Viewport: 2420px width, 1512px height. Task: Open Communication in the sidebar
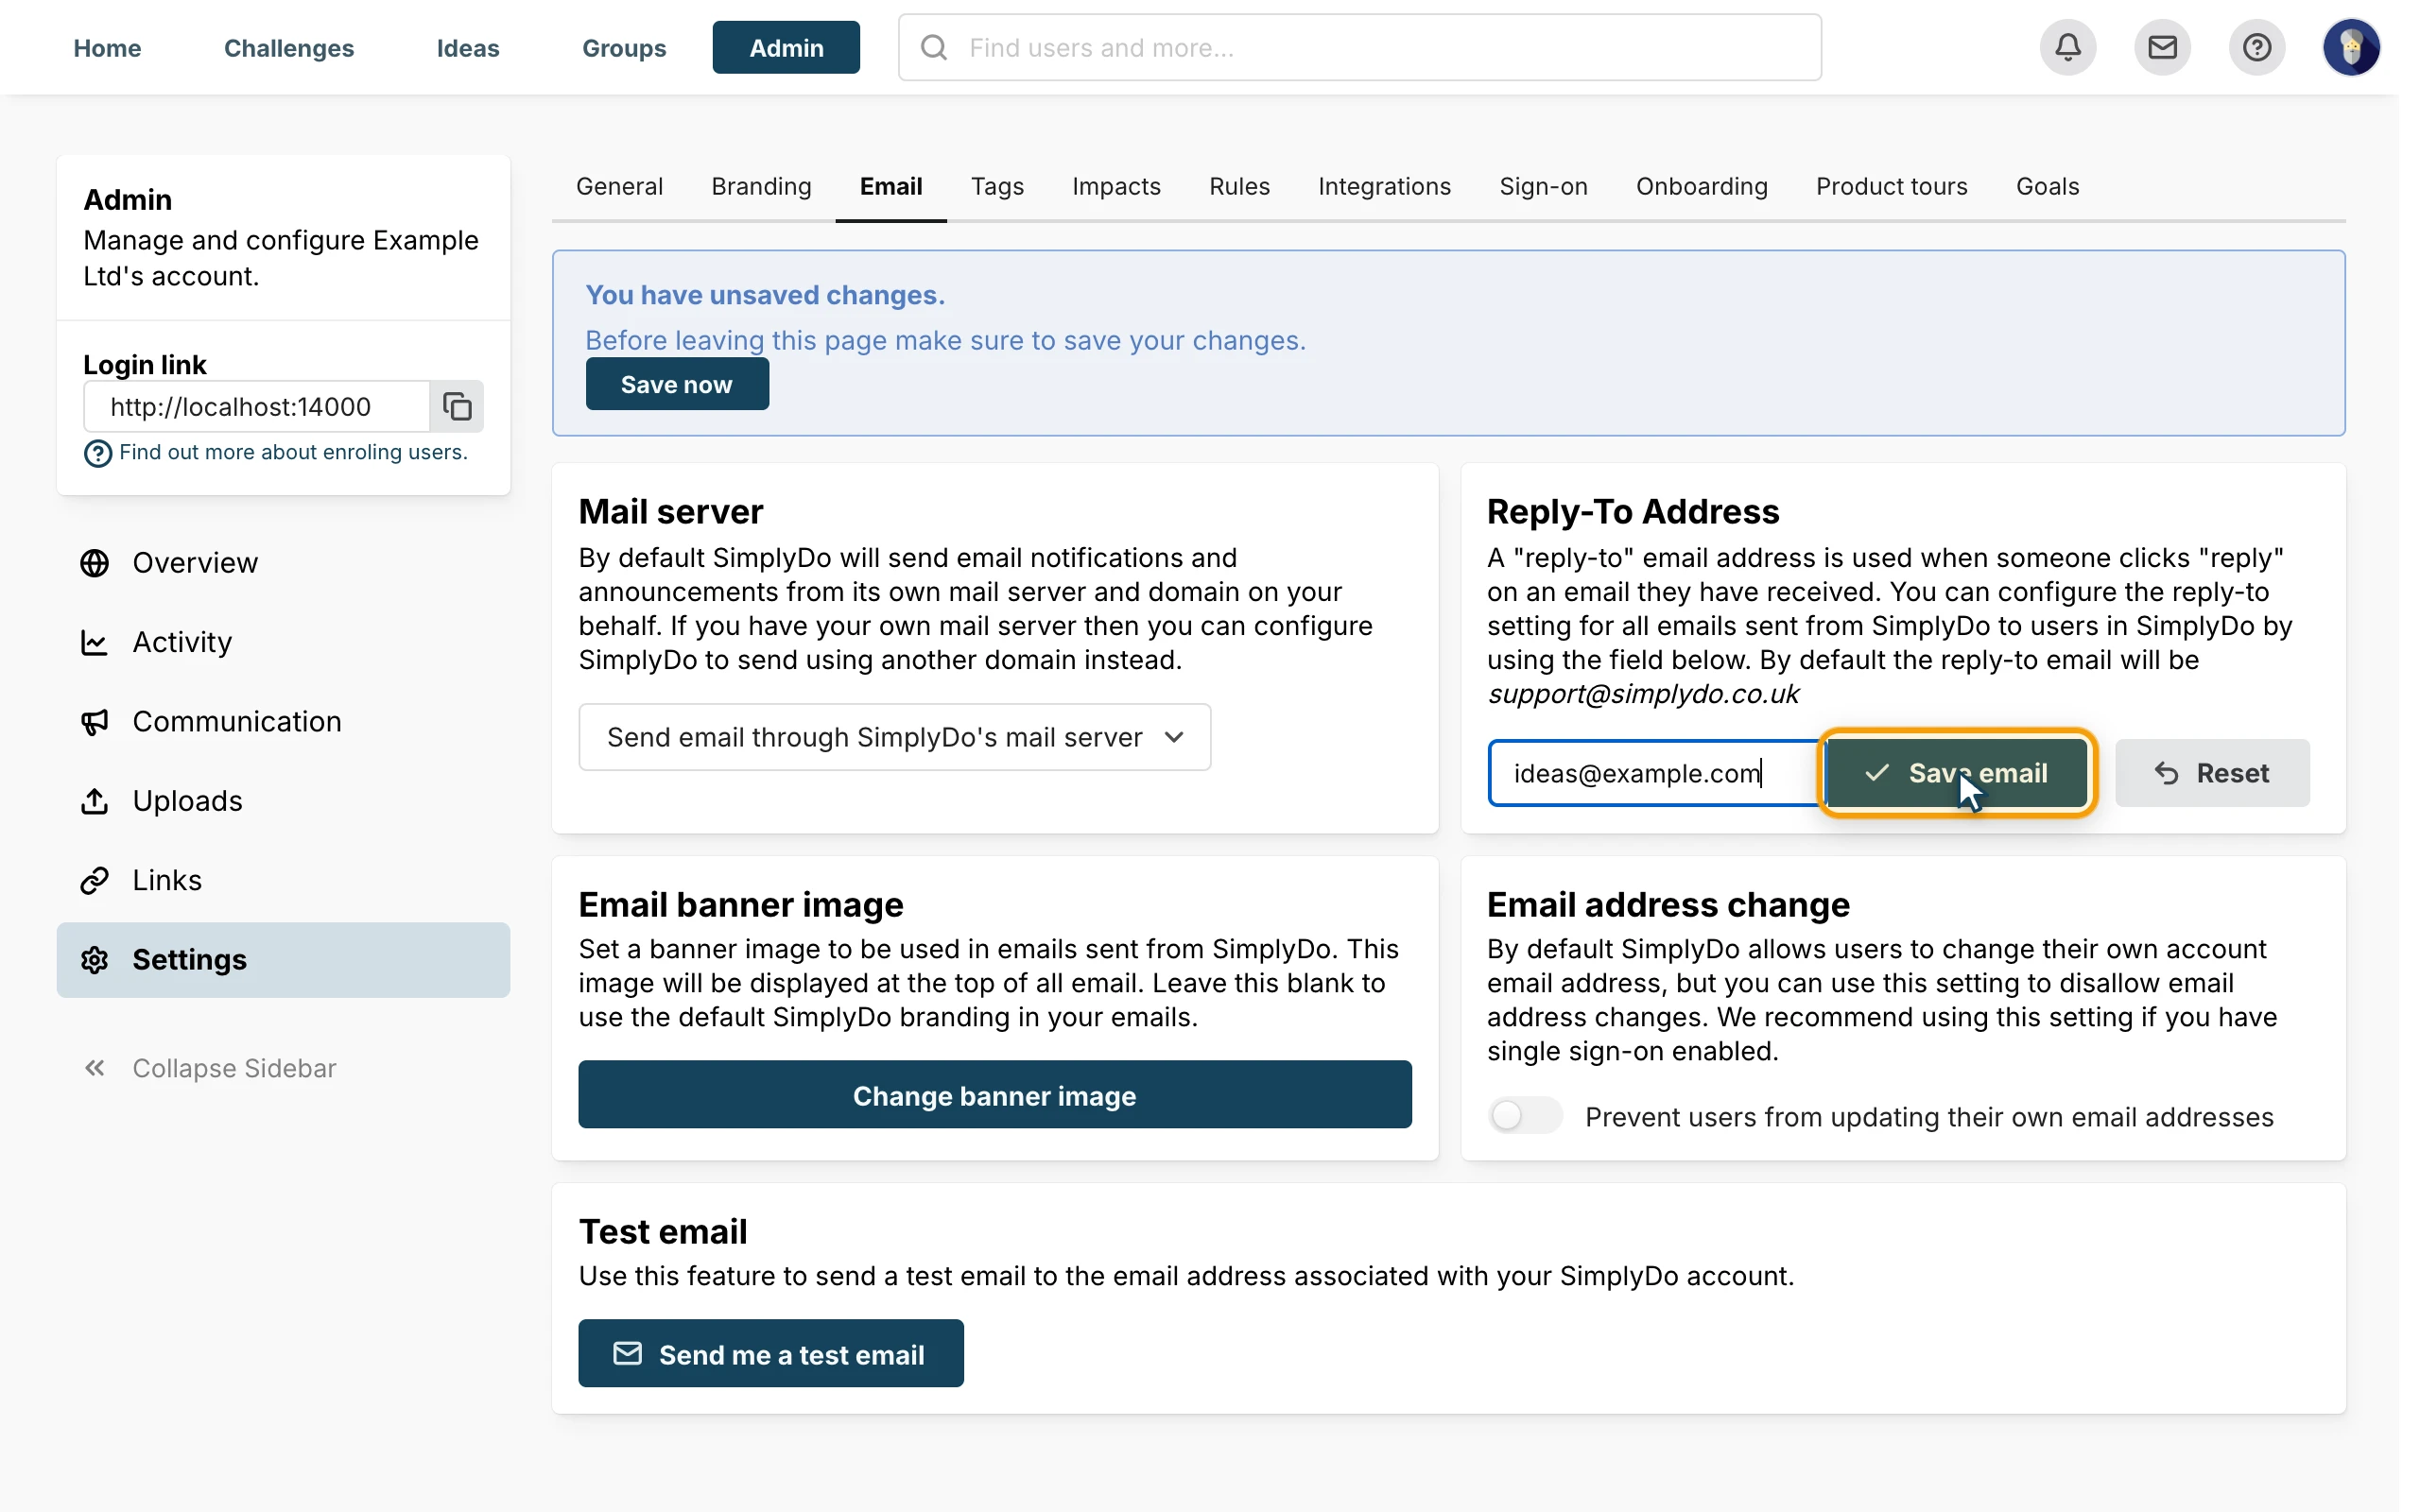pyautogui.click(x=283, y=721)
